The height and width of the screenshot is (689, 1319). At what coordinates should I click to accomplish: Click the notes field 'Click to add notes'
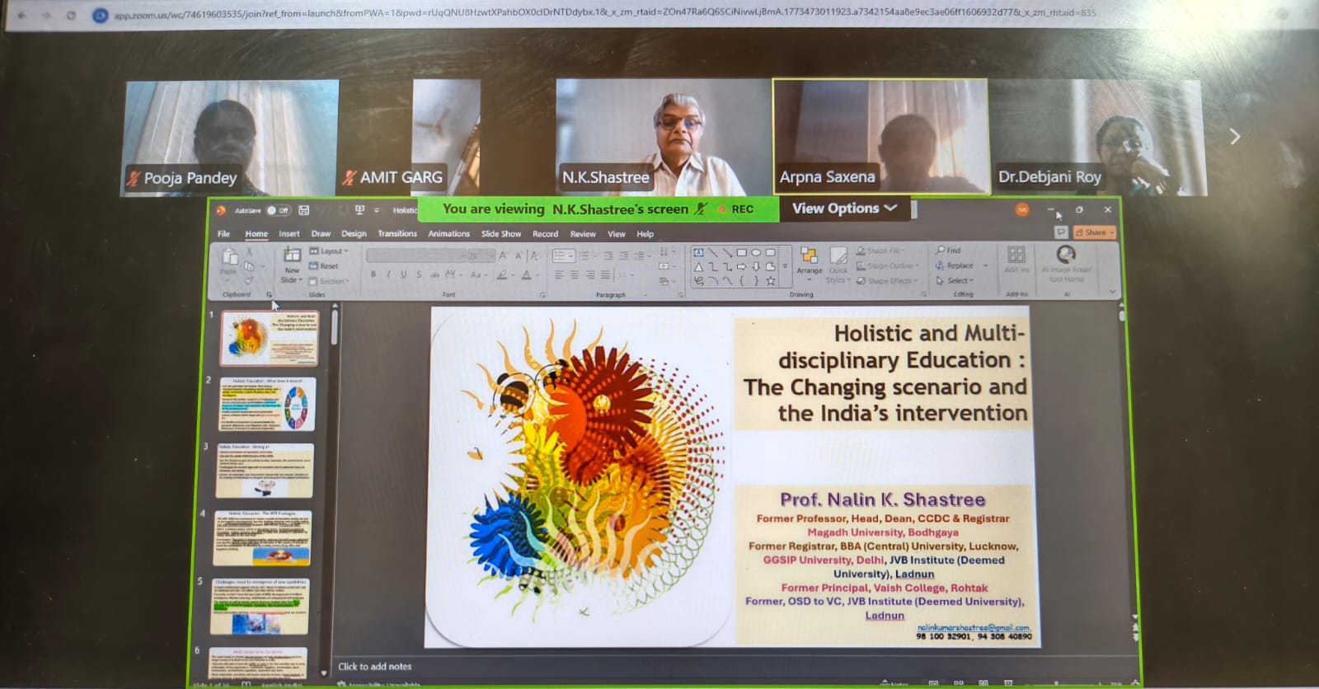374,667
